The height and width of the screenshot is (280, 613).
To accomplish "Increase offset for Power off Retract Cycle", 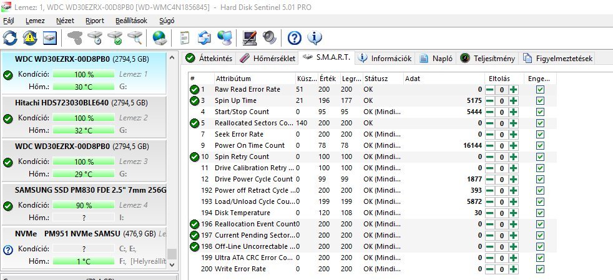I will tap(514, 191).
